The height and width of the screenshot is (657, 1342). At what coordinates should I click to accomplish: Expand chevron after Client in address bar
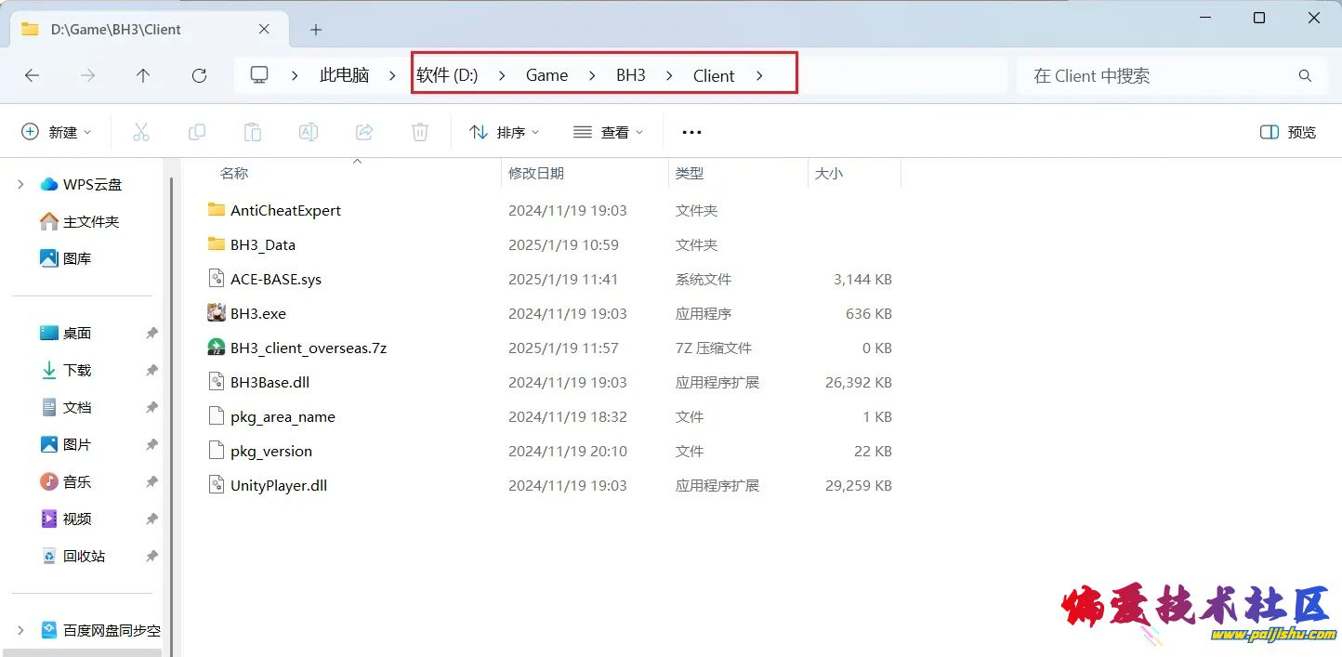pyautogui.click(x=759, y=76)
